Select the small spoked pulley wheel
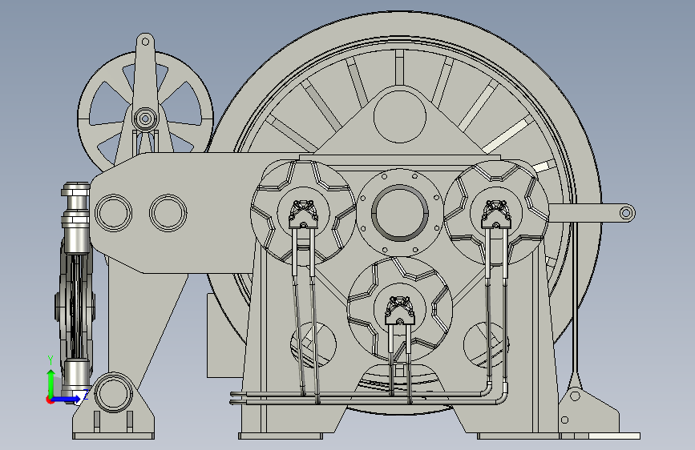 tap(145, 118)
